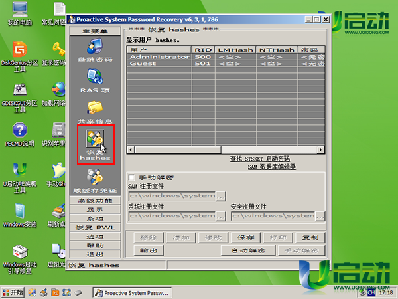
Task: Click the SAM 注册文件 path field
Action: click(172, 196)
